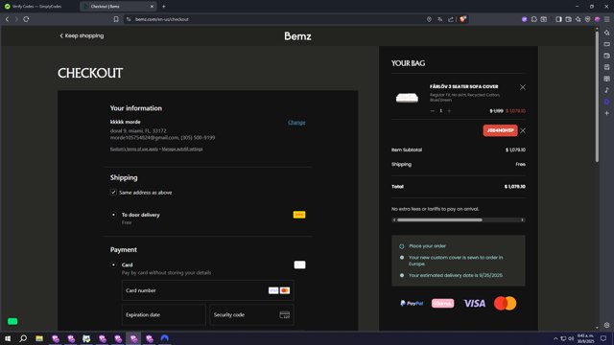
Task: Open Manage autofill settings link
Action: coord(182,149)
